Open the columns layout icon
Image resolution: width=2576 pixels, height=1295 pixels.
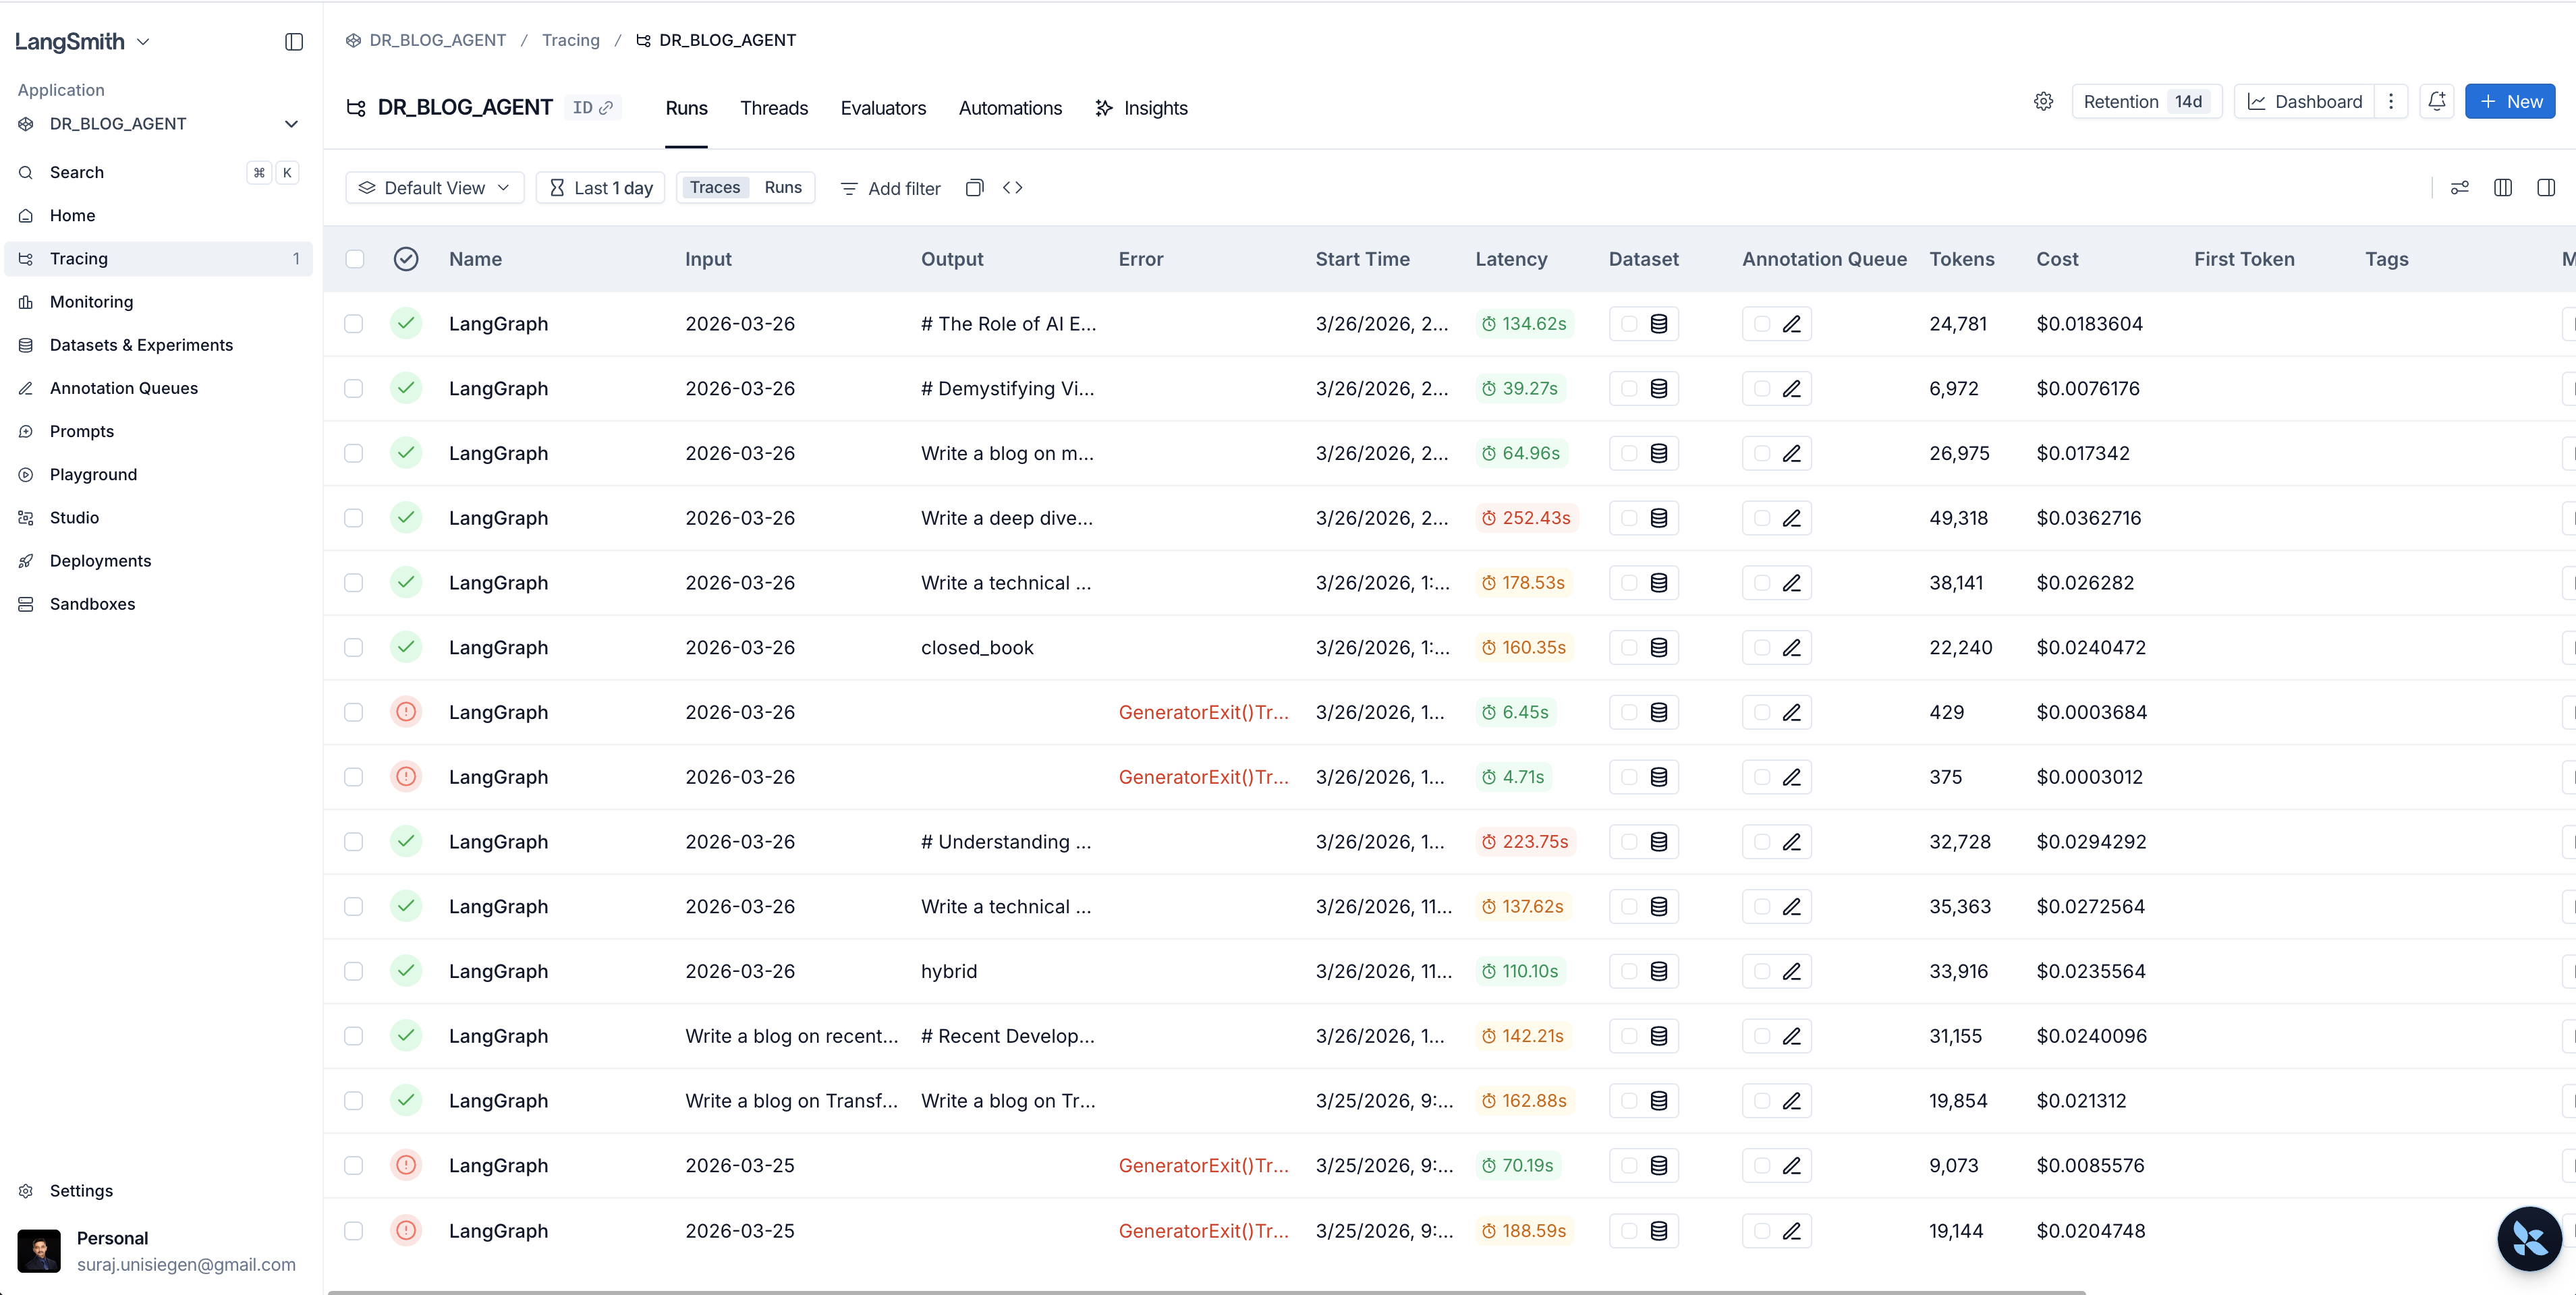click(2502, 188)
